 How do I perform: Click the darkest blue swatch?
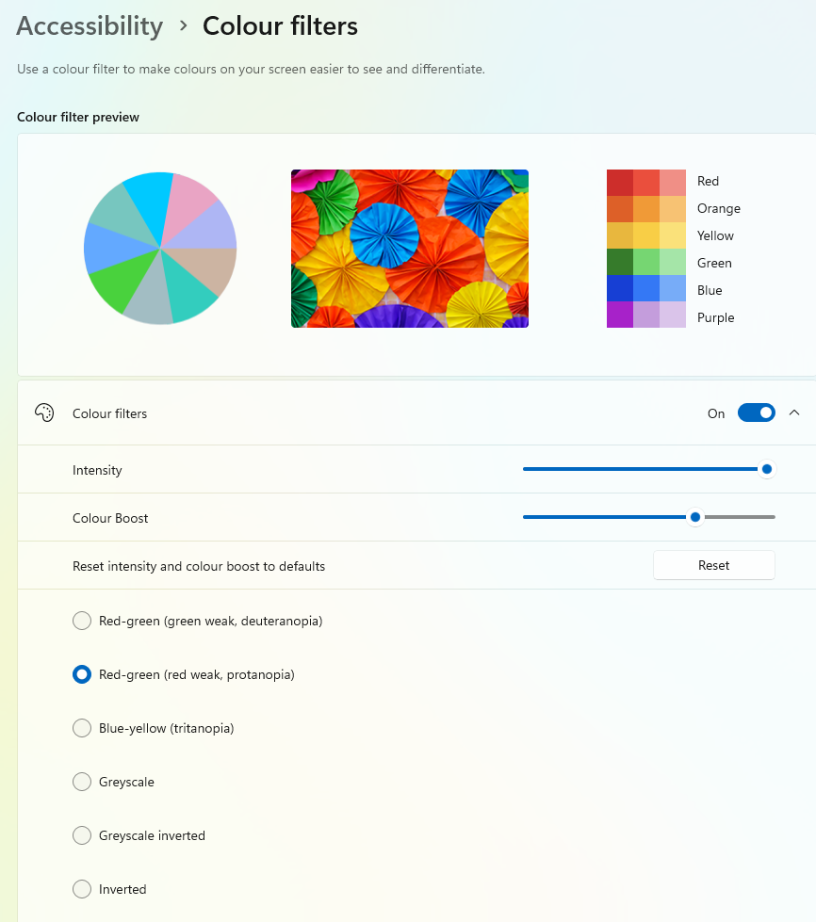point(619,290)
